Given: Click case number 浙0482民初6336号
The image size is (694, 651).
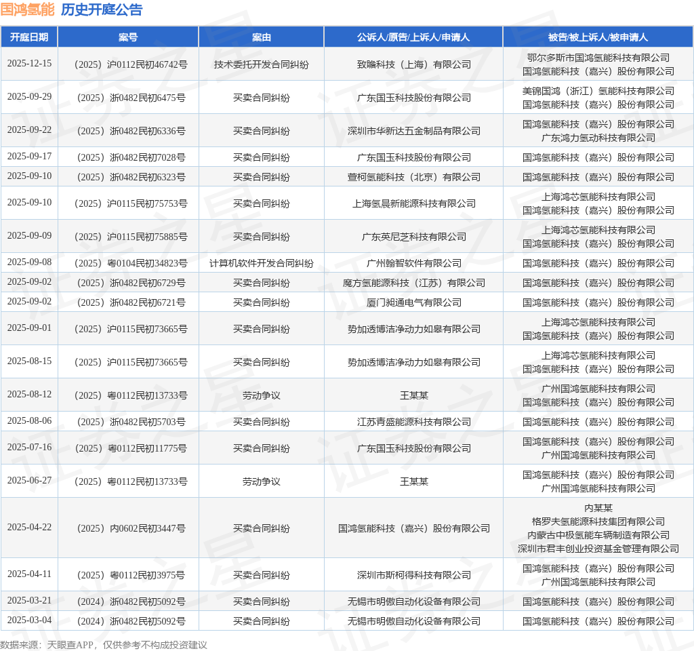Looking at the screenshot, I should tap(131, 131).
